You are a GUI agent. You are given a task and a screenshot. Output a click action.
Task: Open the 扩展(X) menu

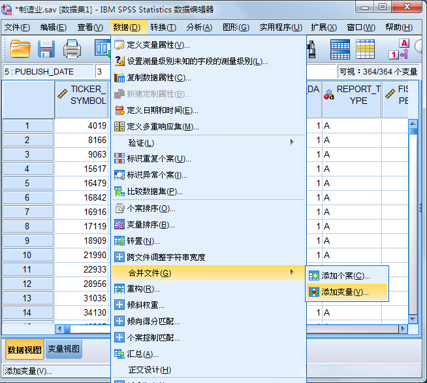coord(324,27)
